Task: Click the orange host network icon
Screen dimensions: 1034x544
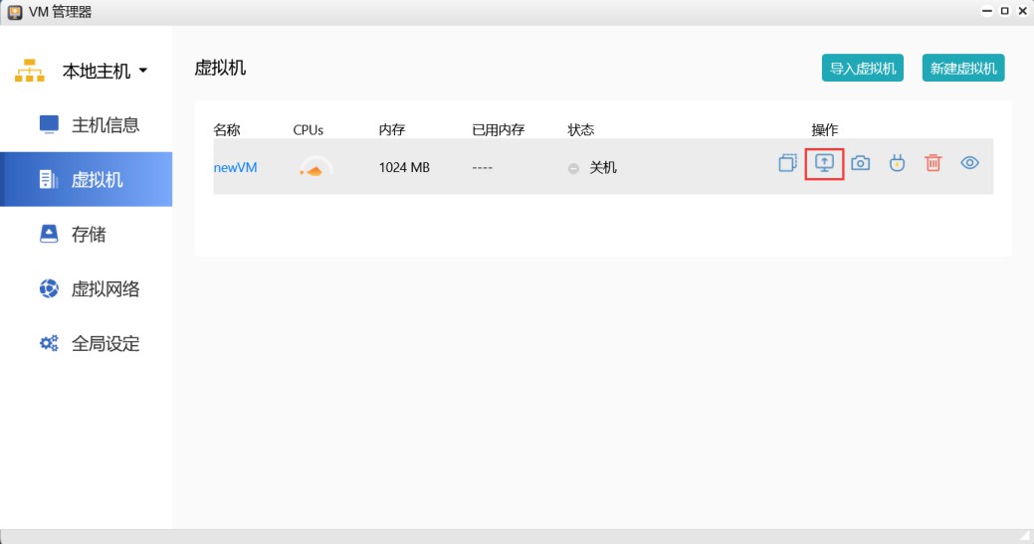Action: coord(30,72)
